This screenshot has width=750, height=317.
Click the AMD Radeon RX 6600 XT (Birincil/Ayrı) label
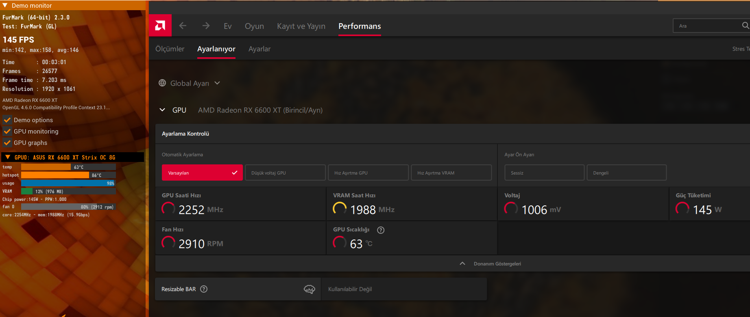point(260,110)
